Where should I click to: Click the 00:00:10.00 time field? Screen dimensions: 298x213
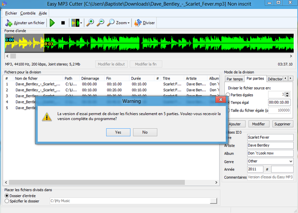pyautogui.click(x=279, y=102)
